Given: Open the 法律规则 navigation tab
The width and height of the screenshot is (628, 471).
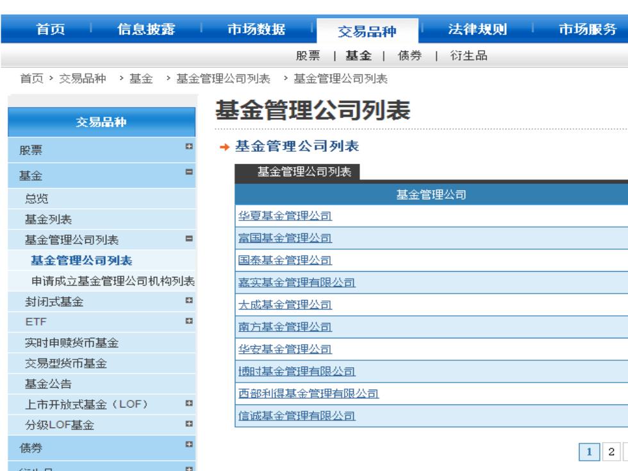Looking at the screenshot, I should point(477,29).
